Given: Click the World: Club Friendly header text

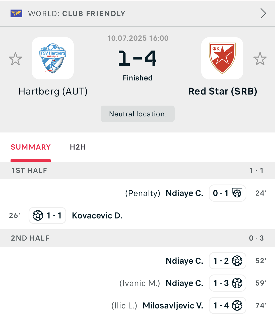Looking at the screenshot, I should pos(77,14).
